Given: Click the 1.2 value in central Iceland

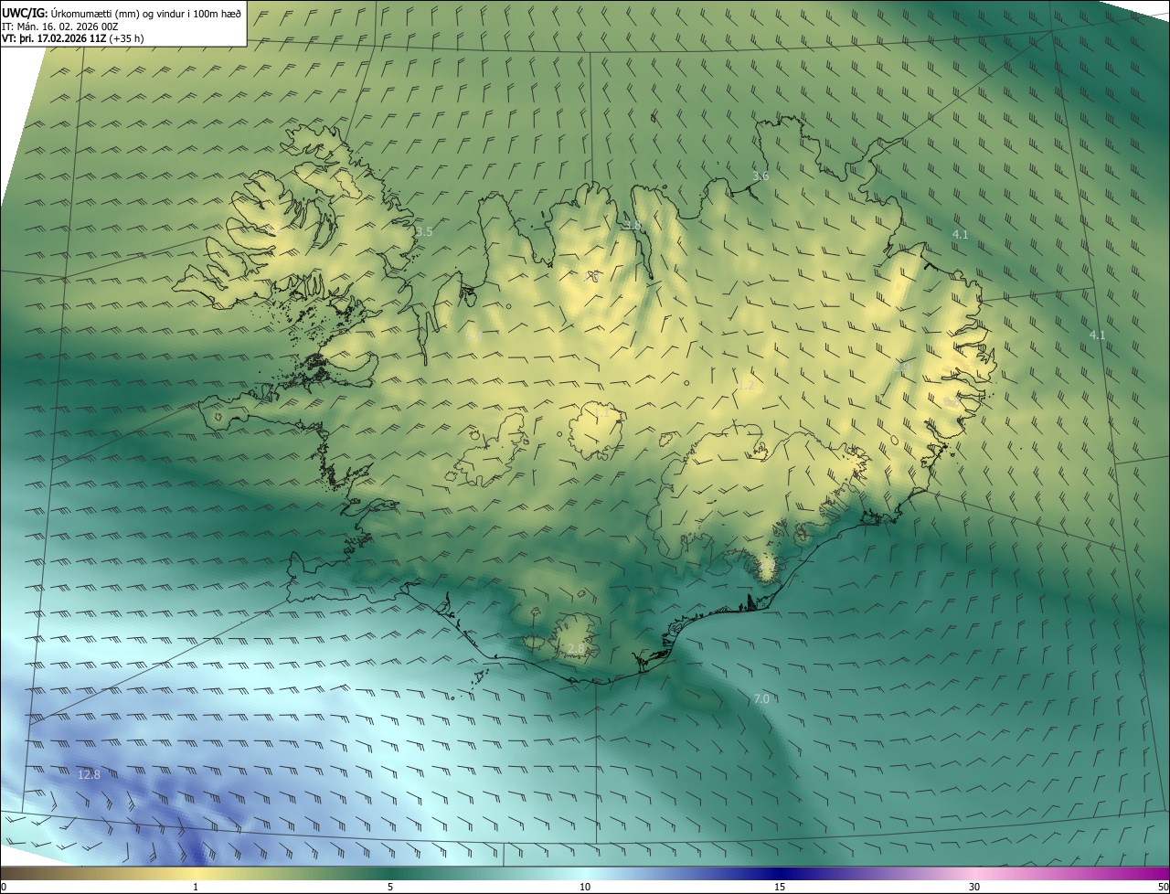Looking at the screenshot, I should point(746,386).
